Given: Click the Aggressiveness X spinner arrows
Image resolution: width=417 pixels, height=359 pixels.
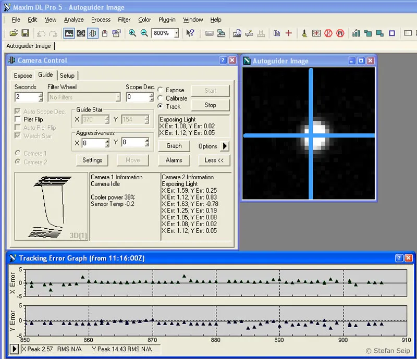Looking at the screenshot, I should pyautogui.click(x=107, y=143).
